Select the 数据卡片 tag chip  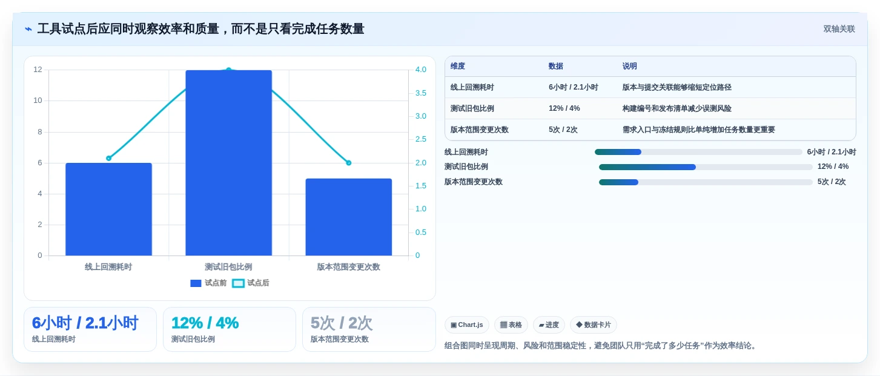pyautogui.click(x=593, y=325)
